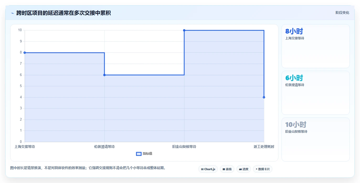Screen dimensions: 360x183
Task: Click the card caption 伦敦澄清等待 under 6小时
Action: [295, 85]
